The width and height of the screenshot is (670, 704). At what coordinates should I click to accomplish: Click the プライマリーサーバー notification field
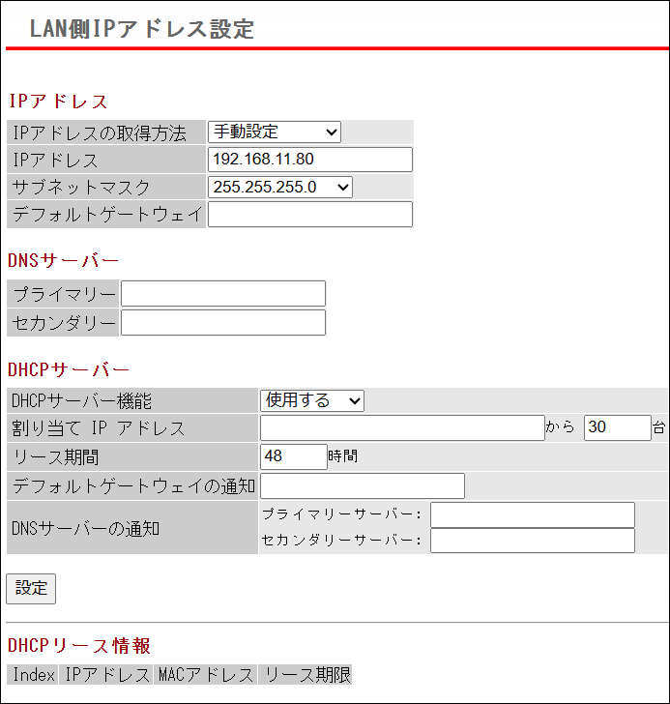tap(532, 514)
